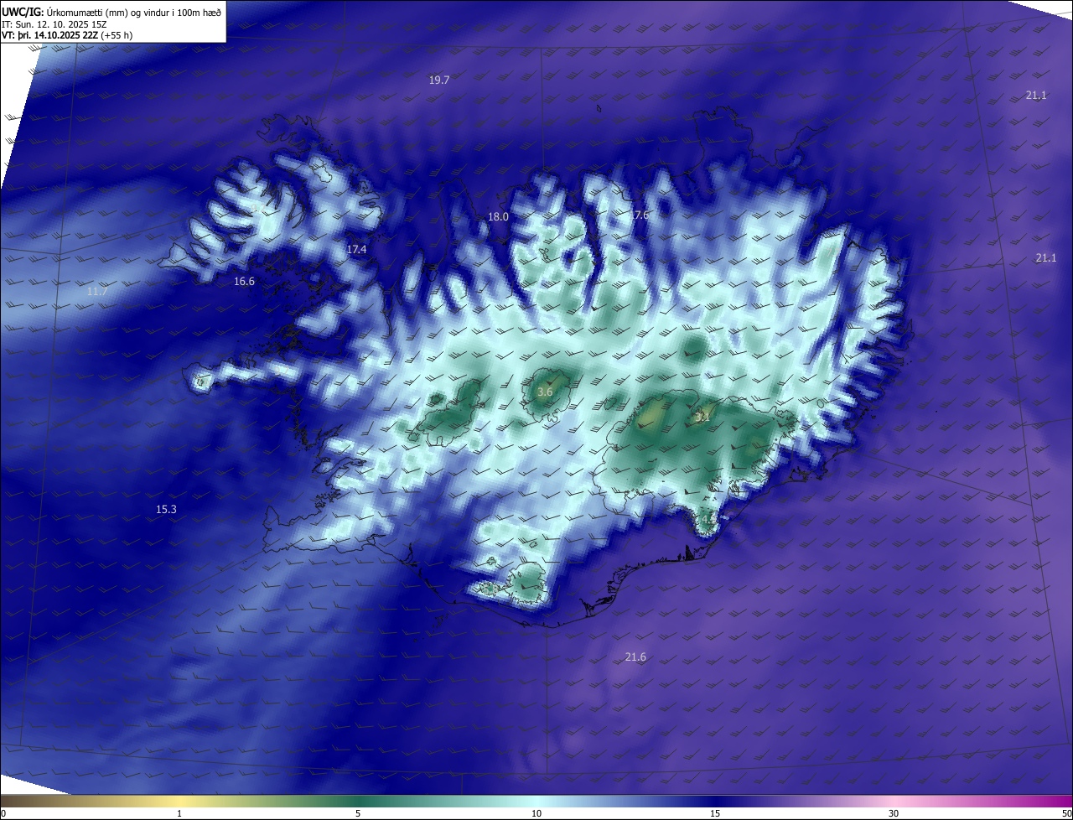The height and width of the screenshot is (820, 1073).
Task: Click the 21.6 value label south of Iceland
Action: (635, 657)
